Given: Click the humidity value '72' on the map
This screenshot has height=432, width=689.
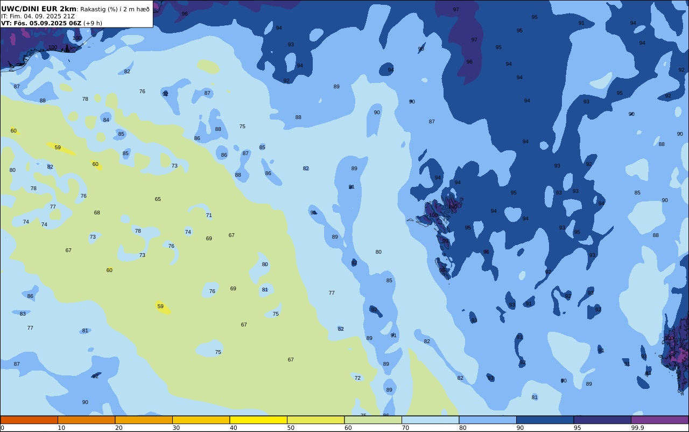Looking at the screenshot, I should coord(357,378).
